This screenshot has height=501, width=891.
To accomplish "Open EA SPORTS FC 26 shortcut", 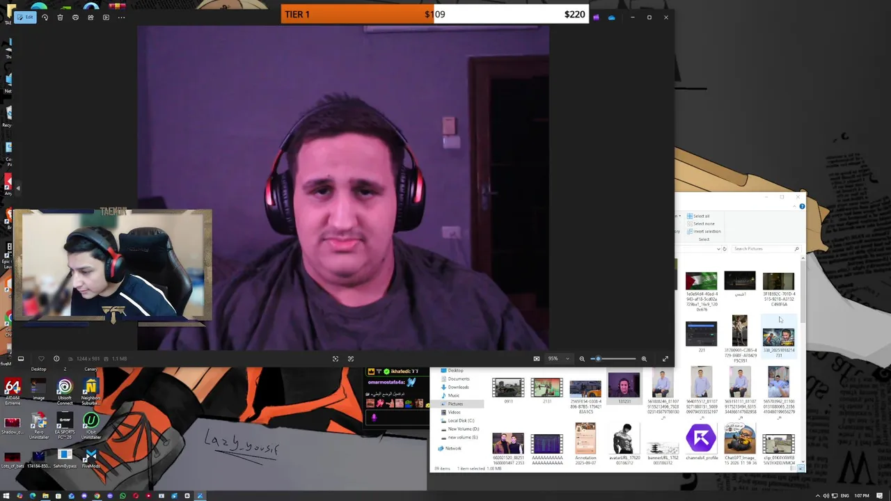I will pyautogui.click(x=65, y=426).
